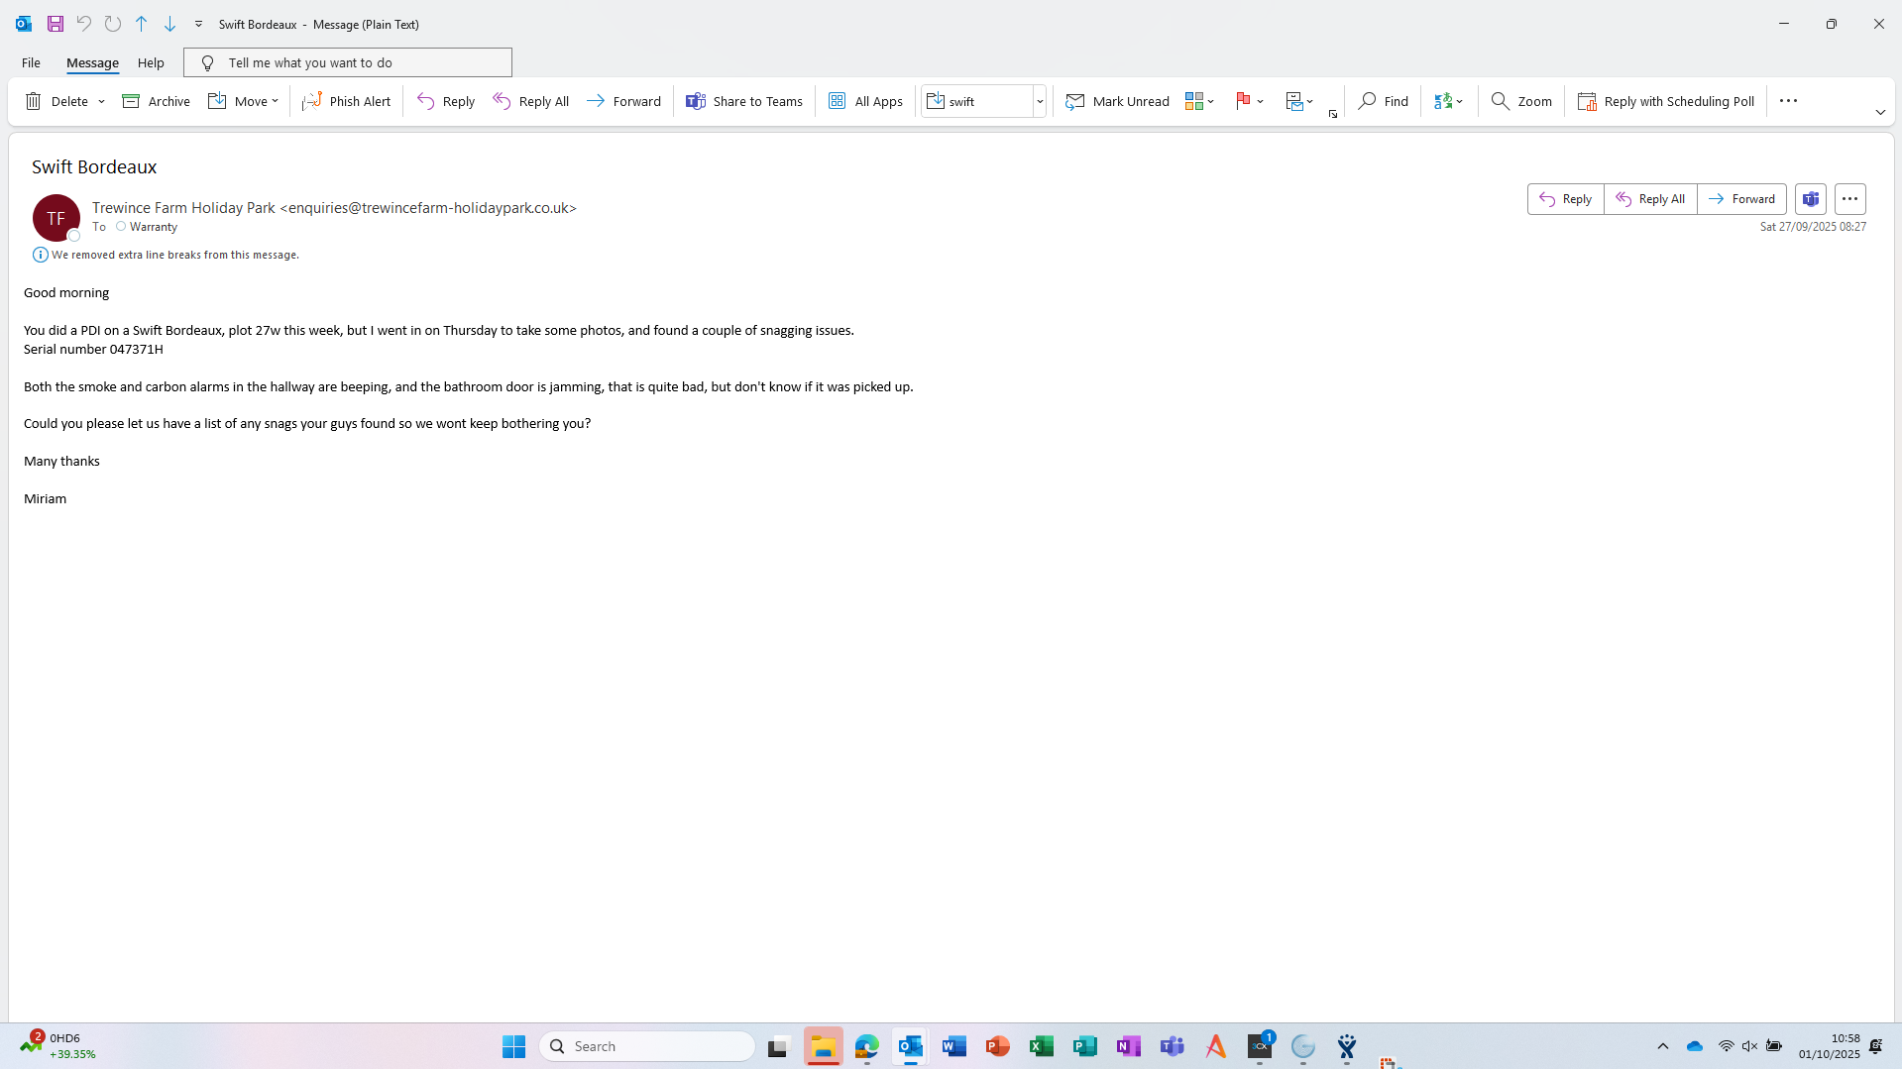The height and width of the screenshot is (1069, 1902).
Task: Open Publisher from the taskbar
Action: click(x=1085, y=1046)
